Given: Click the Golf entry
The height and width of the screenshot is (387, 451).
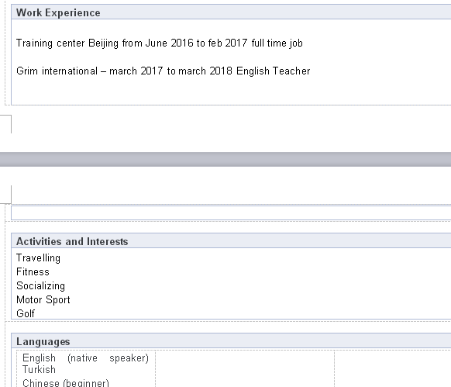Looking at the screenshot, I should tap(26, 313).
